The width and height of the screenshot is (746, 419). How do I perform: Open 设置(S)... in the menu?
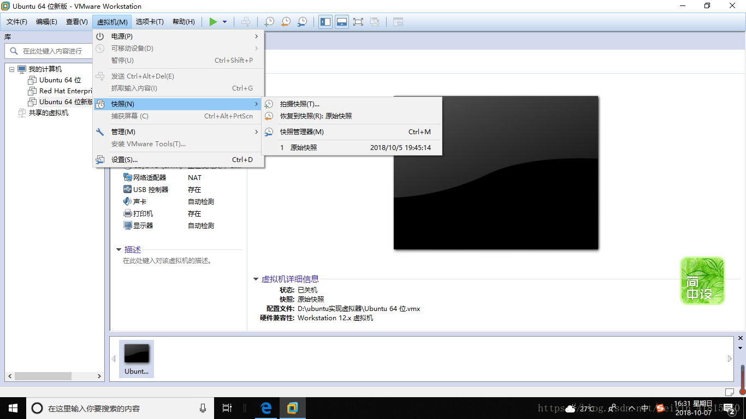(124, 160)
